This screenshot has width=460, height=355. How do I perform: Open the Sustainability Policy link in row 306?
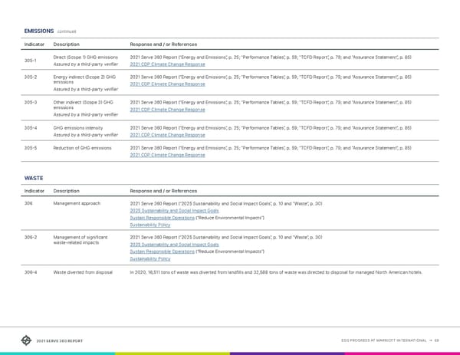click(150, 225)
